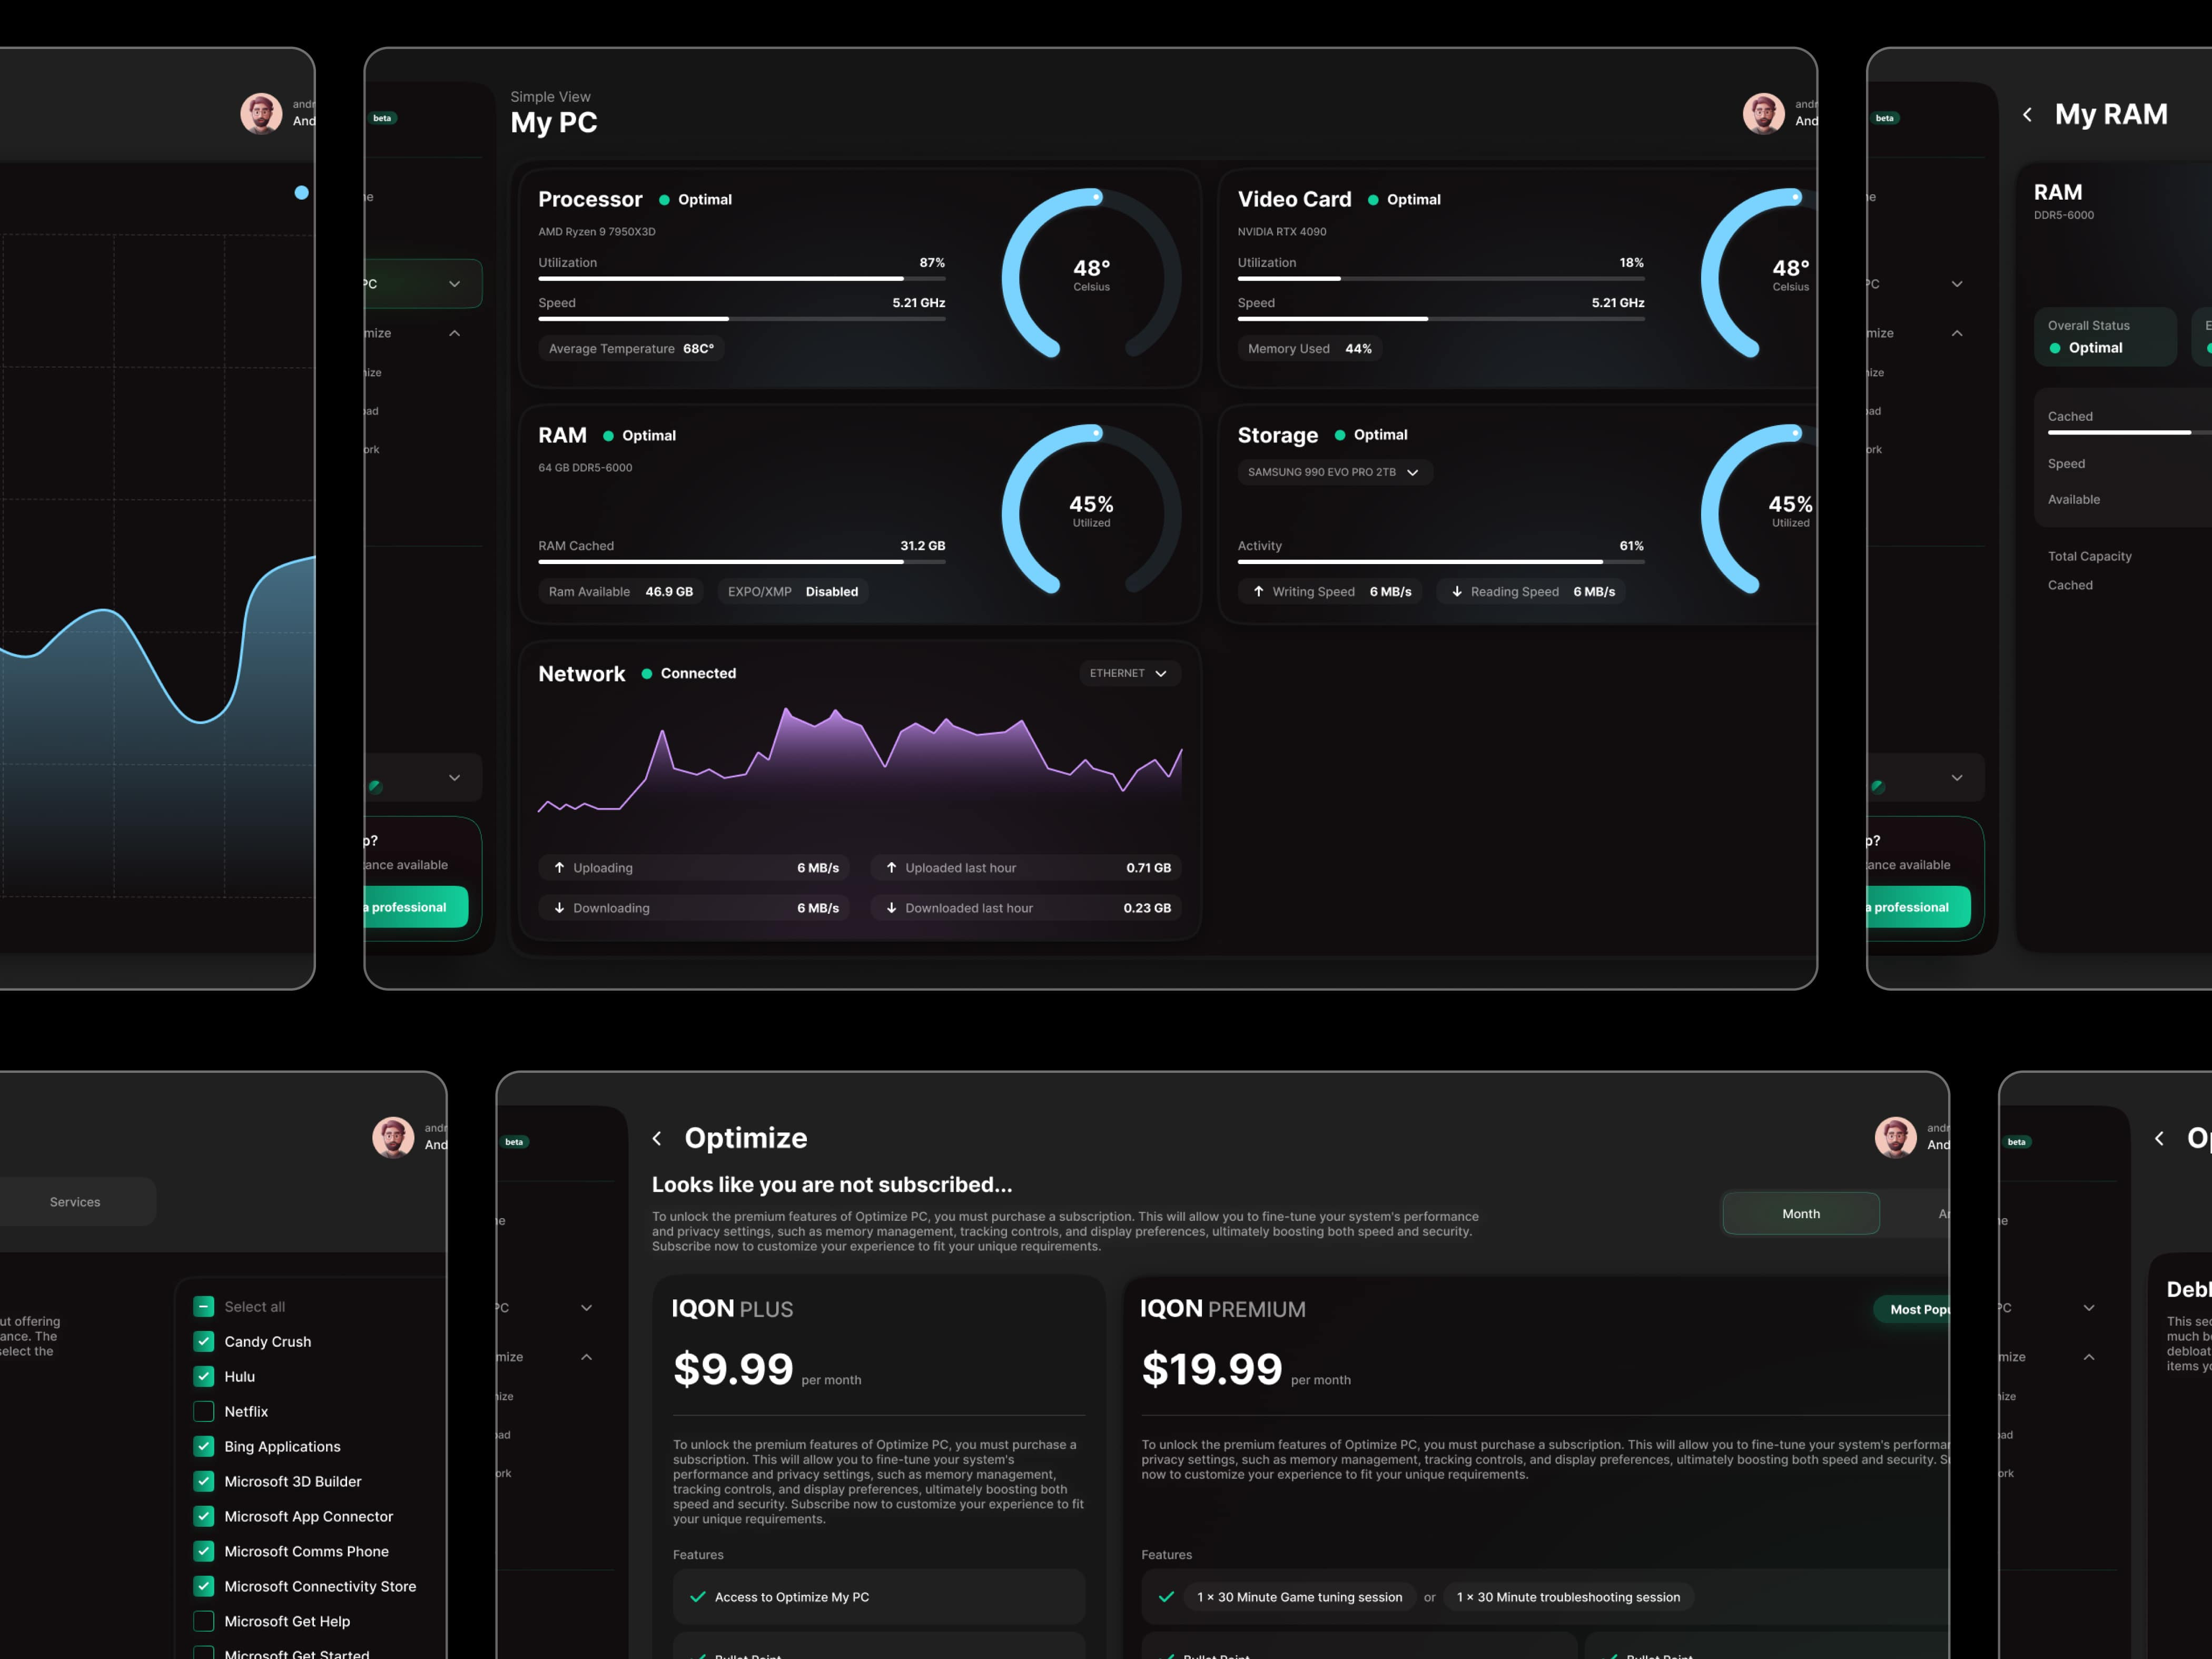Open the ETHERNET connection dropdown
Screen dimensions: 2212x1659
pos(1128,673)
